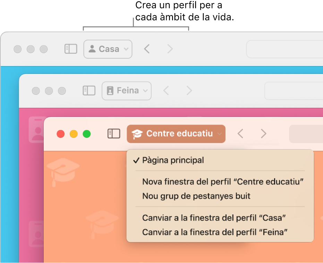The width and height of the screenshot is (323, 263).
Task: Toggle sidebar in the Centre educatiu window
Action: (114, 134)
